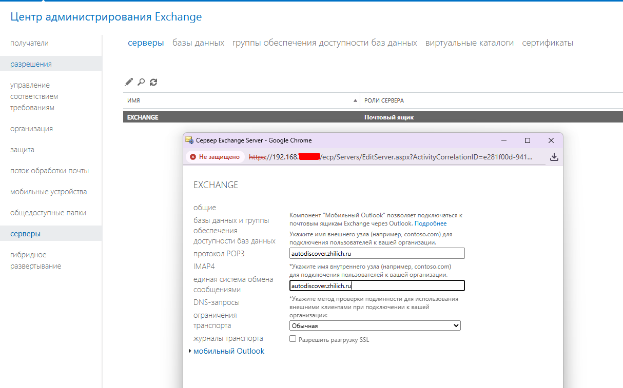Switch to 'сертификаты' tab
Screen dimensions: 623x388
click(x=548, y=43)
